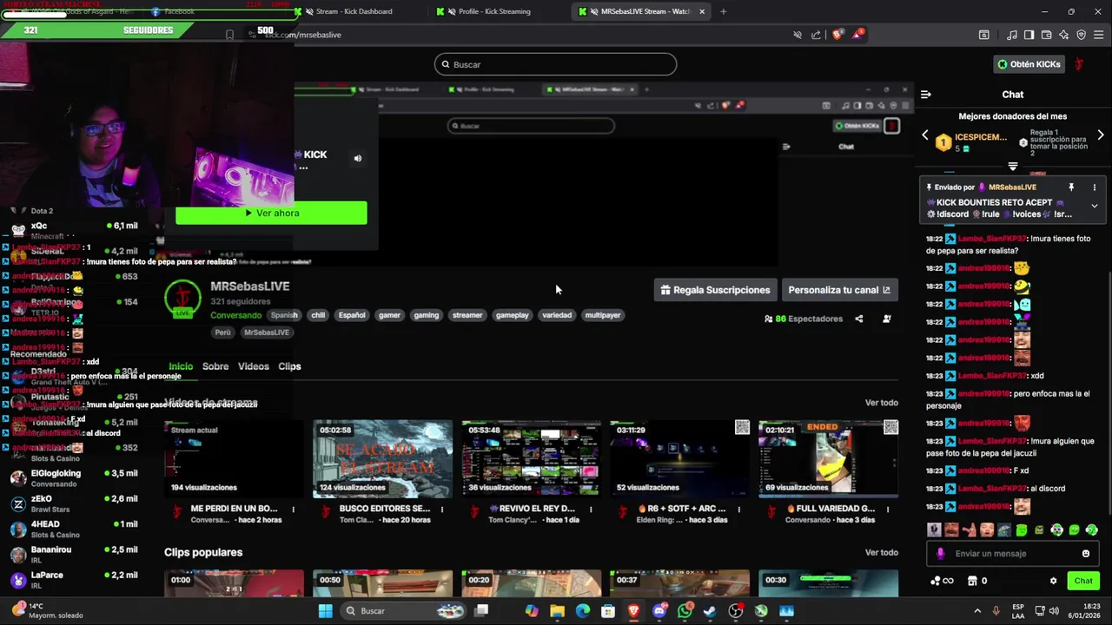Open the 05:02:58 video thumbnail
The height and width of the screenshot is (625, 1112).
pyautogui.click(x=383, y=458)
